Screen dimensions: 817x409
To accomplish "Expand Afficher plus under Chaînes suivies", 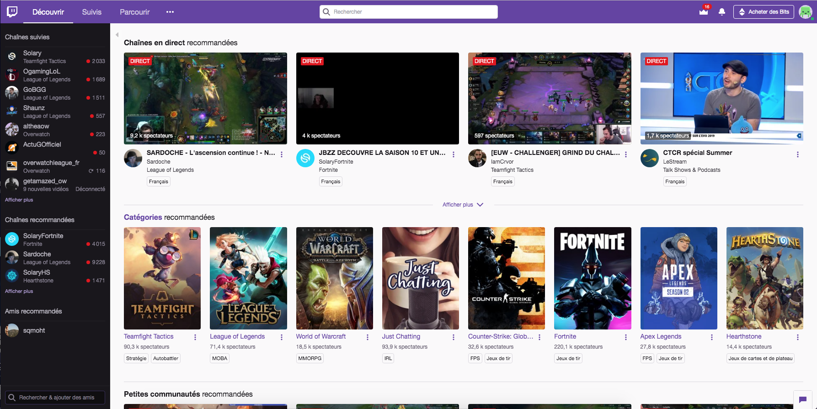I will pos(19,200).
